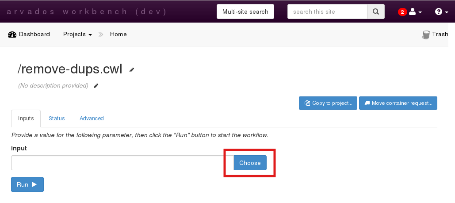Viewport: 455px width, 203px height.
Task: Click Move container request button
Action: [x=398, y=103]
